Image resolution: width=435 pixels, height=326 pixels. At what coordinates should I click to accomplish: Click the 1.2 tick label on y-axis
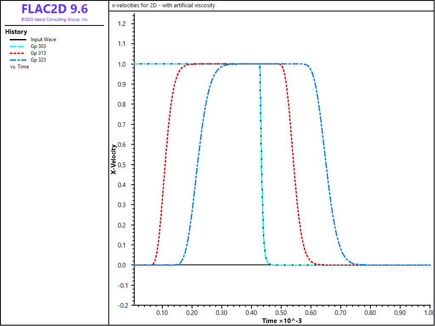click(122, 24)
